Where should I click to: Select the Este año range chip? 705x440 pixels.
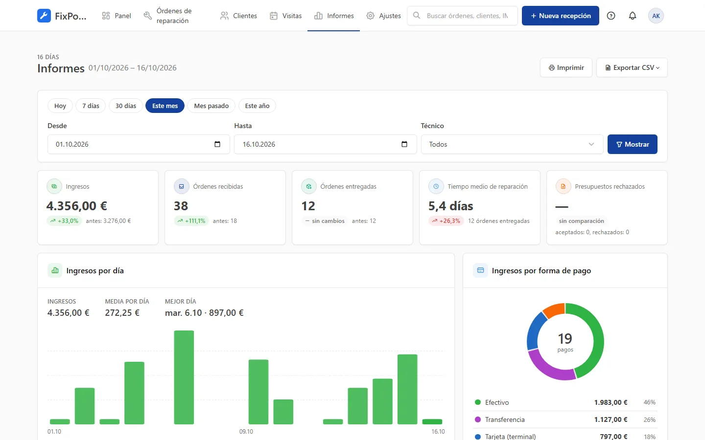point(257,106)
